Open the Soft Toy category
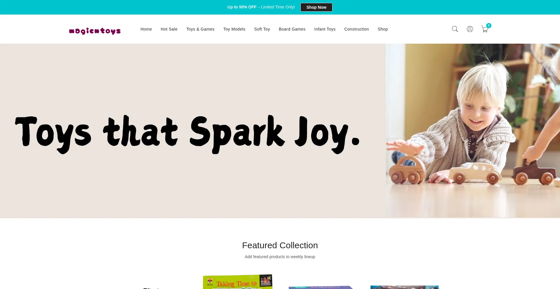Image resolution: width=560 pixels, height=289 pixels. pos(262,29)
